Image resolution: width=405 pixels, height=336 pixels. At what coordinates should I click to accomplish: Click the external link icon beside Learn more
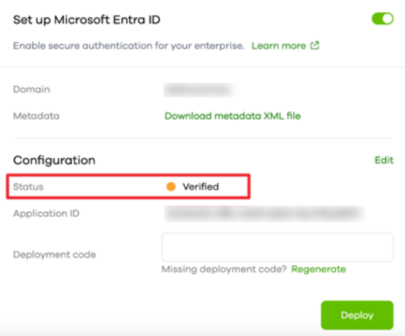pos(315,46)
